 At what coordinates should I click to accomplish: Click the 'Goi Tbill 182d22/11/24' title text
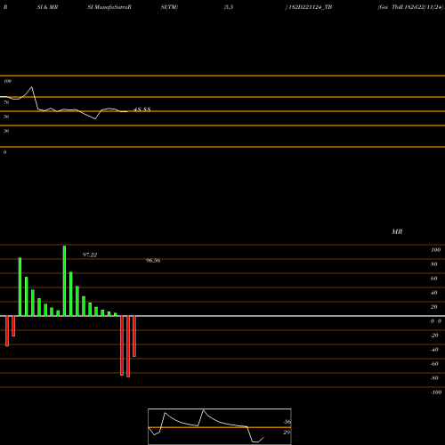[x=411, y=7]
